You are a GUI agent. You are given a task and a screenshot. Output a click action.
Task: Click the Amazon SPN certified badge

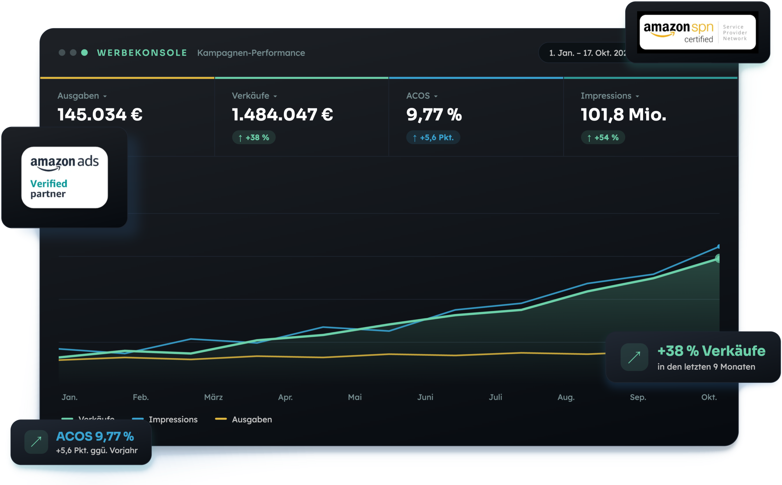[x=697, y=32]
